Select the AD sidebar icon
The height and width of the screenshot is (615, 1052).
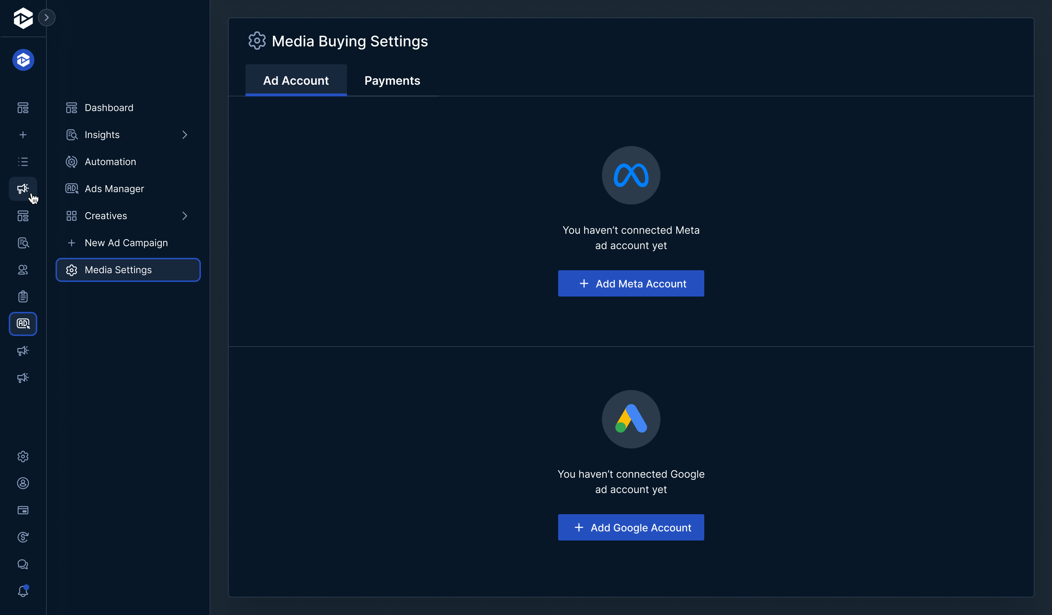pos(23,324)
